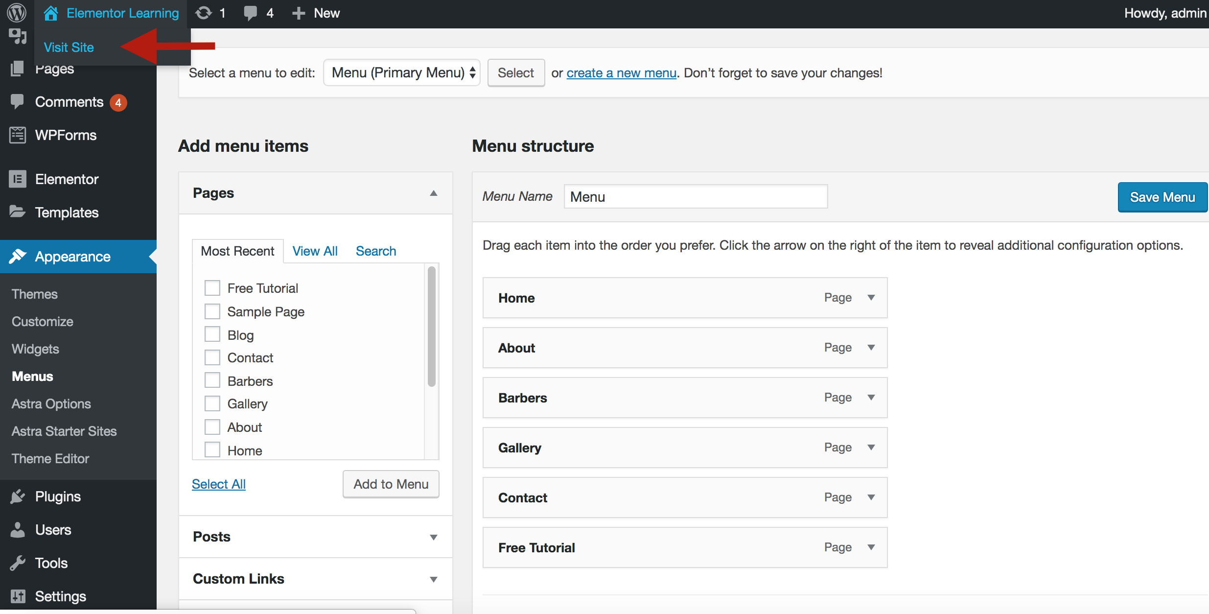Open the Elementor sidebar icon

click(x=18, y=179)
